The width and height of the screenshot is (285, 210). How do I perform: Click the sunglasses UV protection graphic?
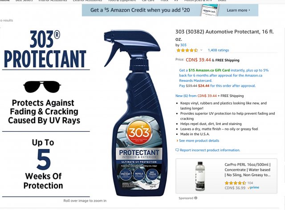tap(42, 87)
